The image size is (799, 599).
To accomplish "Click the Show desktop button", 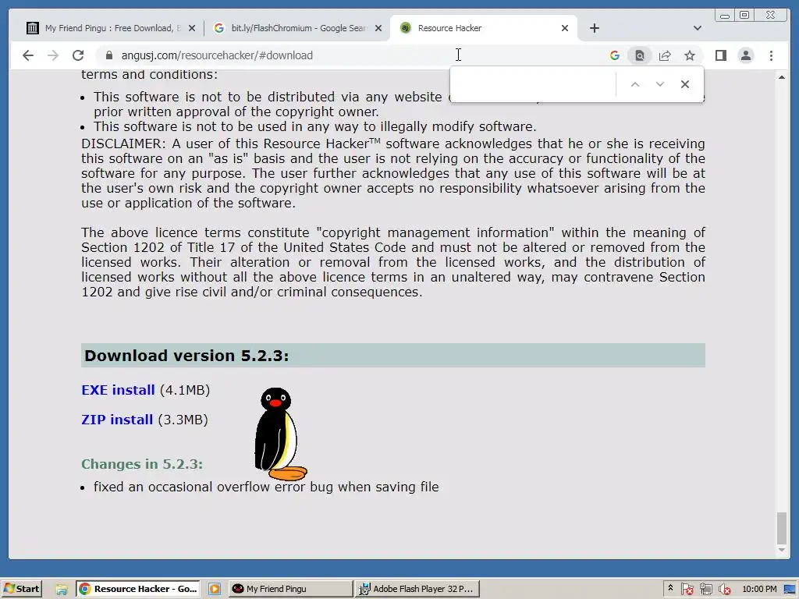I will 790,590.
